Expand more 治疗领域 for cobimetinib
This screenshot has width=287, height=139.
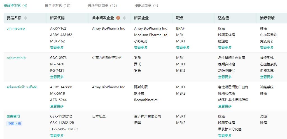pos(267,77)
